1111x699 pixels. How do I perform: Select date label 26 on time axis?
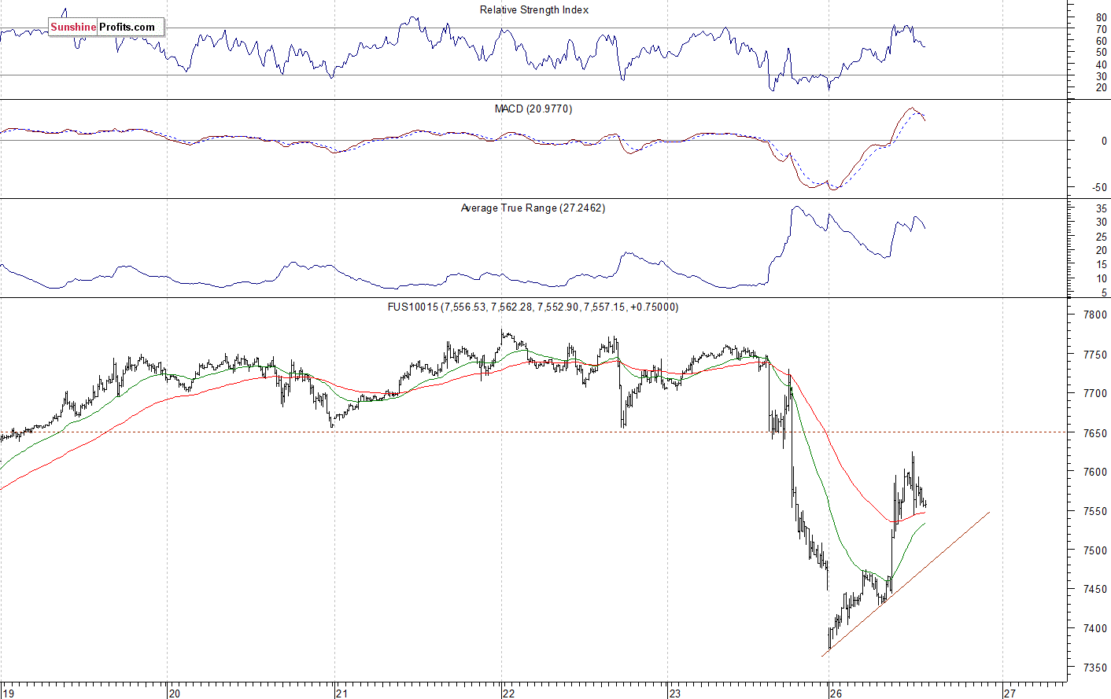[836, 693]
